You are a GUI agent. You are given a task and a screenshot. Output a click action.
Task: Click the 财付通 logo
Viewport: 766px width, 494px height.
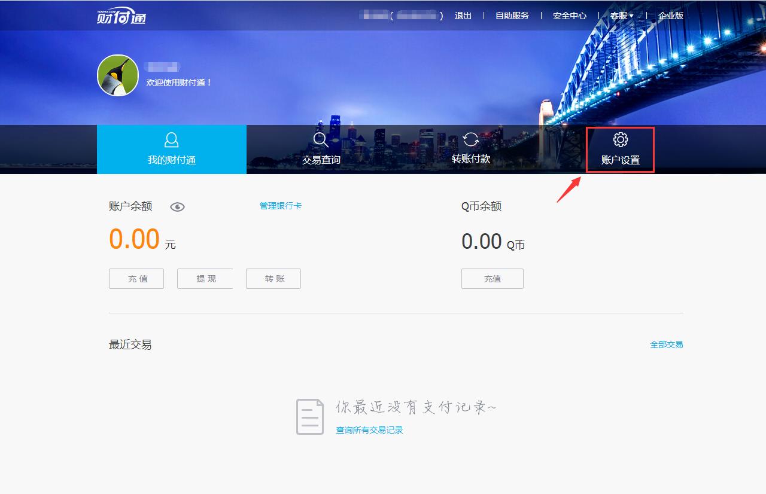[x=122, y=15]
